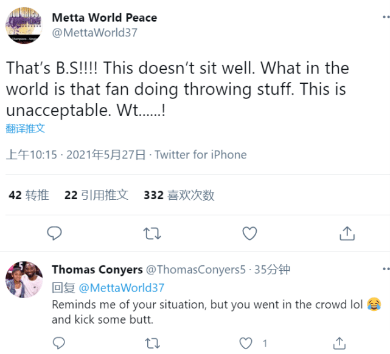Open Metta World Peace's profile picture
This screenshot has width=390, height=354.
[24, 25]
